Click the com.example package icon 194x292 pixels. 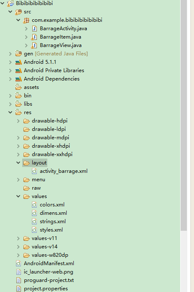(26, 20)
